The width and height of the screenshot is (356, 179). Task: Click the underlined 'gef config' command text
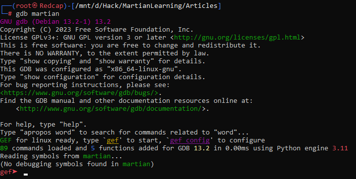[x=190, y=140]
